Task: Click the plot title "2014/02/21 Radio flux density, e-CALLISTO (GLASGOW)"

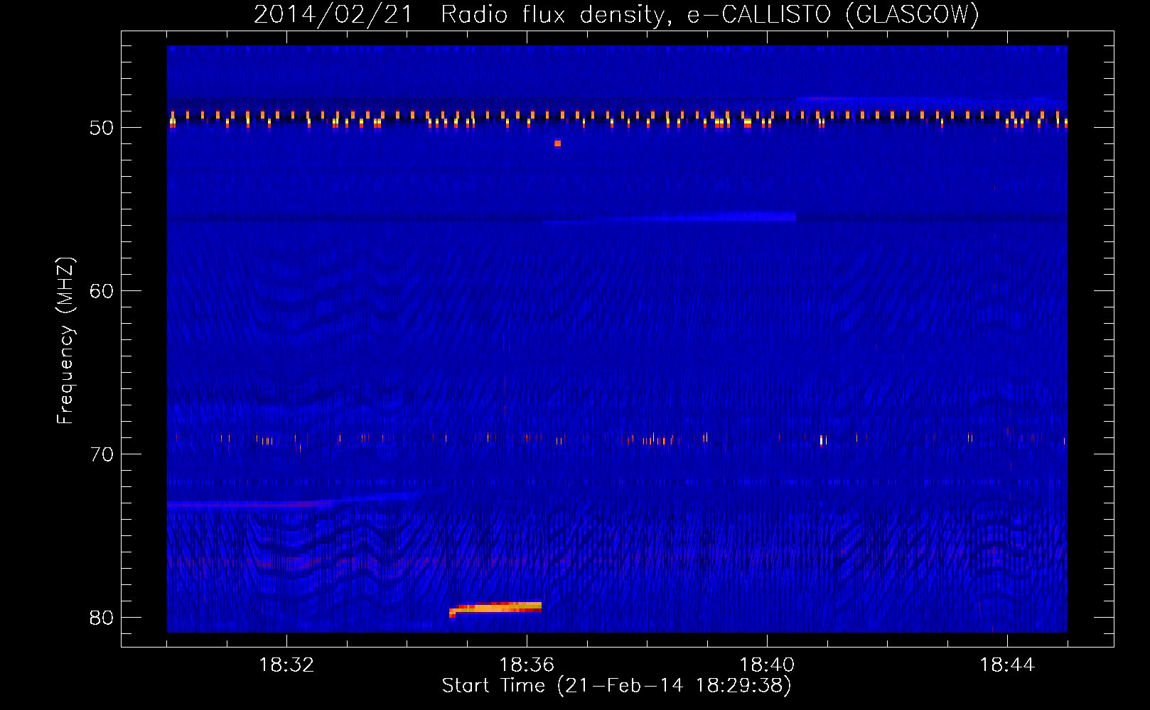Action: [616, 14]
